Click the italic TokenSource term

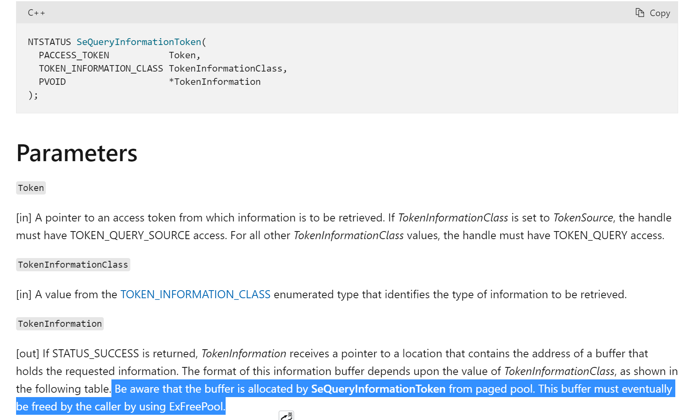[x=583, y=218]
